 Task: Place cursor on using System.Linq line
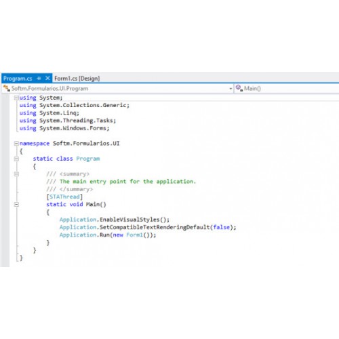point(49,113)
